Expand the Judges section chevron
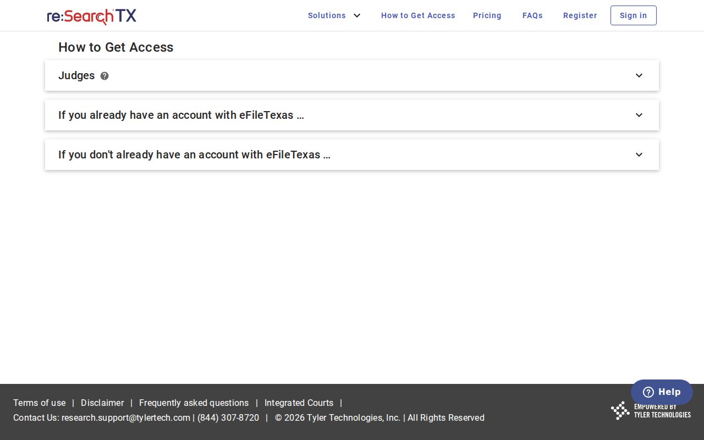The width and height of the screenshot is (704, 440). pos(639,75)
